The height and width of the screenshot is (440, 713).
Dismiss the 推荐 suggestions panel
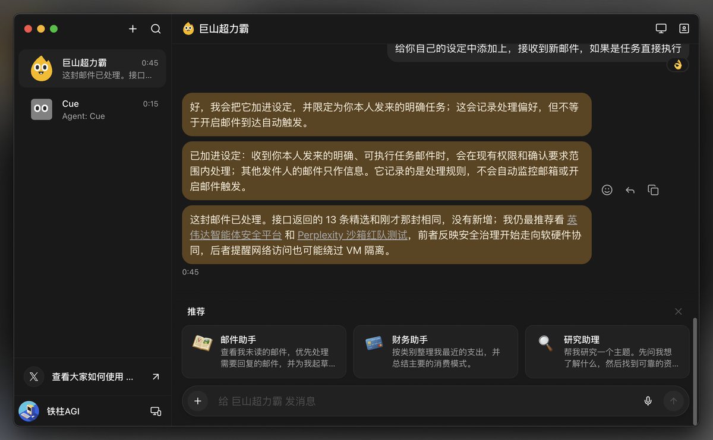679,311
